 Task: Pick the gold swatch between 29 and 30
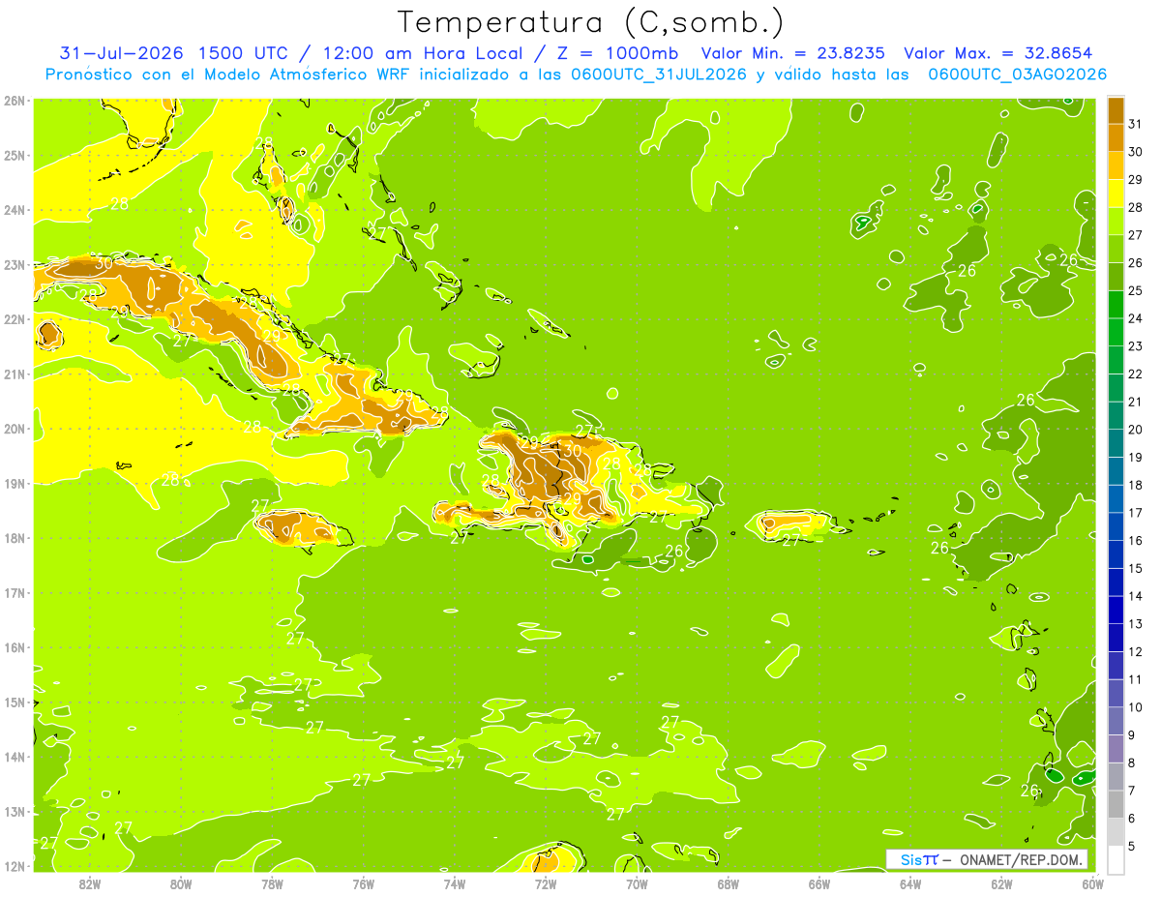1116,164
